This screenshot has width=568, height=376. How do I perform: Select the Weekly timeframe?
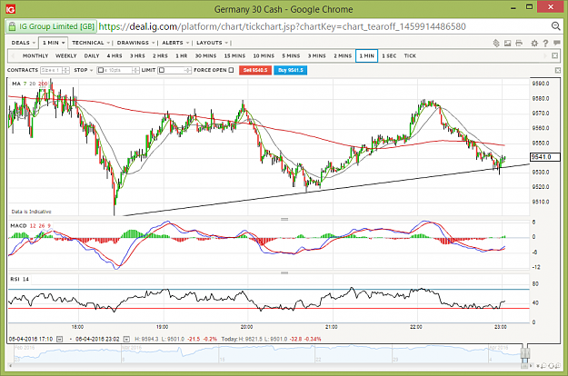pyautogui.click(x=66, y=55)
